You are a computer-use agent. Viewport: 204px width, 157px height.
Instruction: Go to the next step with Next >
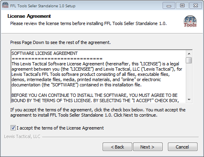(x=148, y=147)
